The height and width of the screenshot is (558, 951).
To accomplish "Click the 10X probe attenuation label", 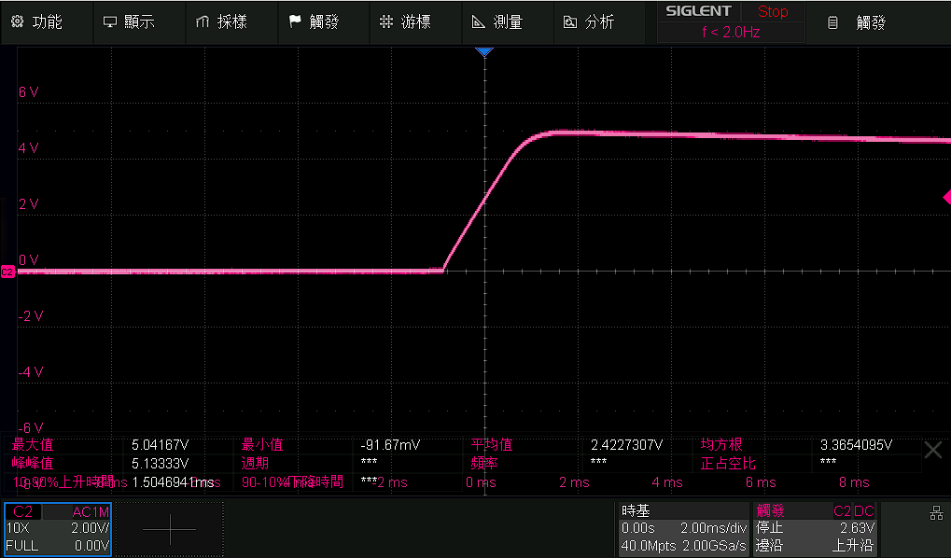I will coord(18,528).
